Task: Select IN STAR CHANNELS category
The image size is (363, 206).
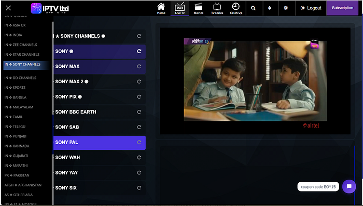Action: [22, 55]
